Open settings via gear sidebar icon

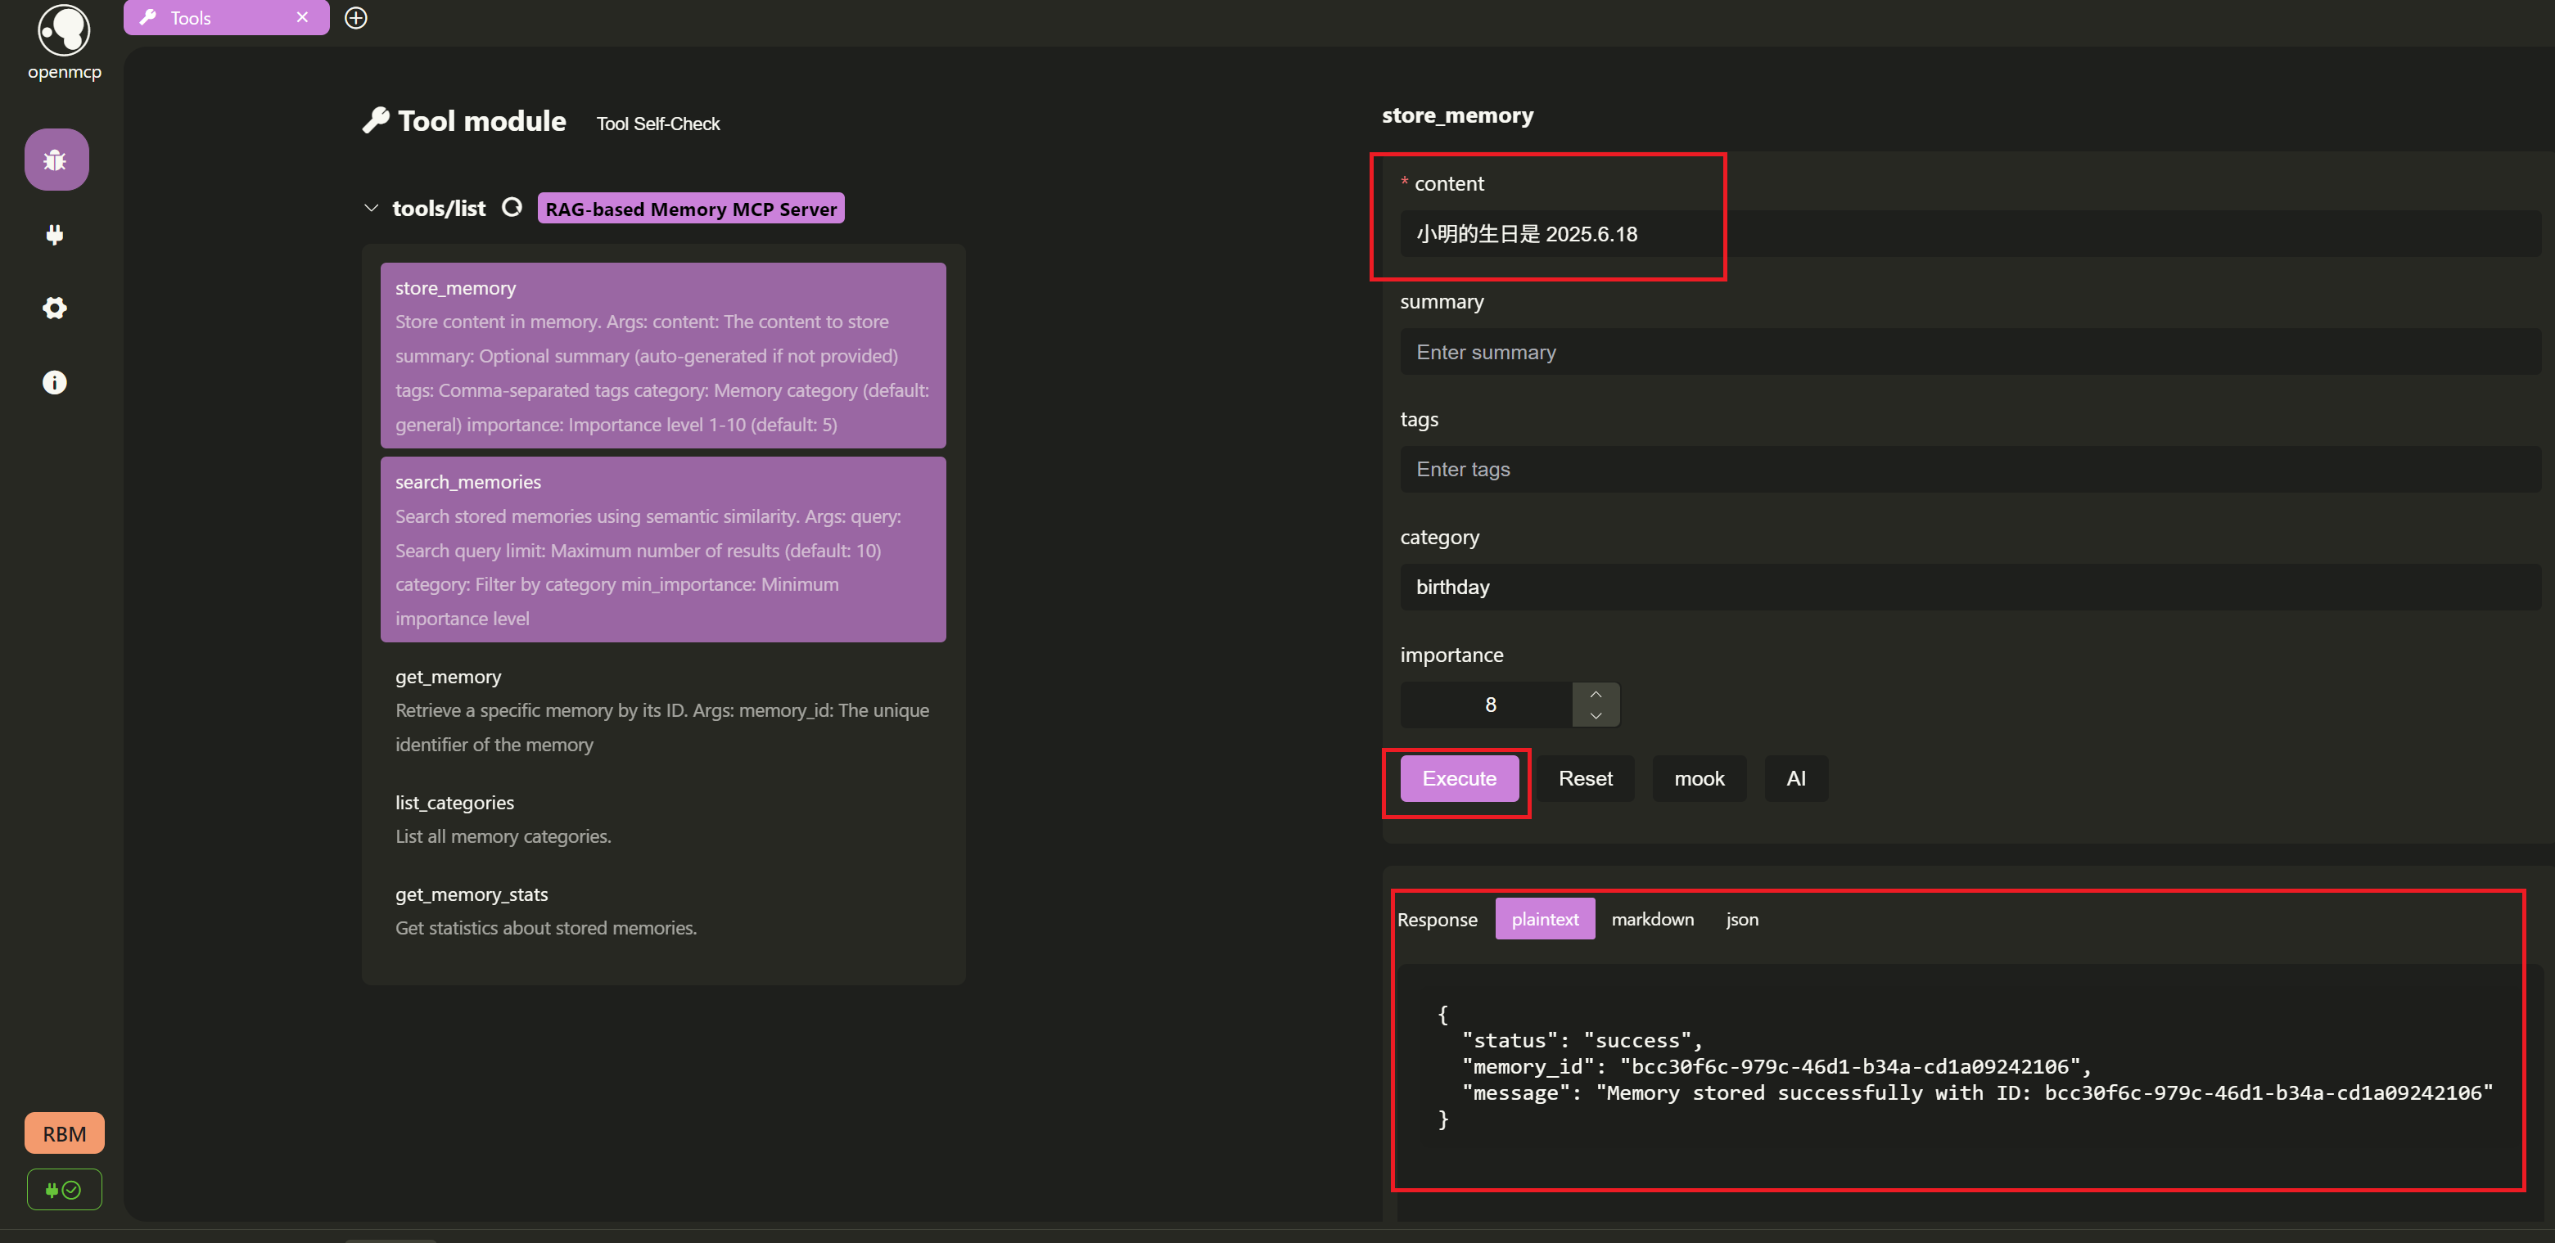tap(55, 308)
